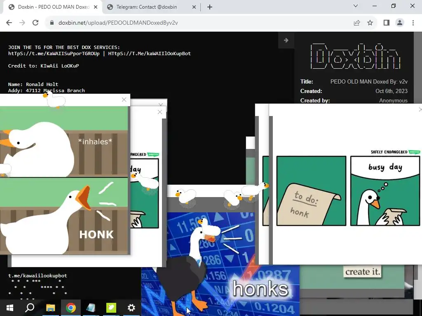The height and width of the screenshot is (316, 422).
Task: Minimize the Chrome window
Action: (374, 6)
